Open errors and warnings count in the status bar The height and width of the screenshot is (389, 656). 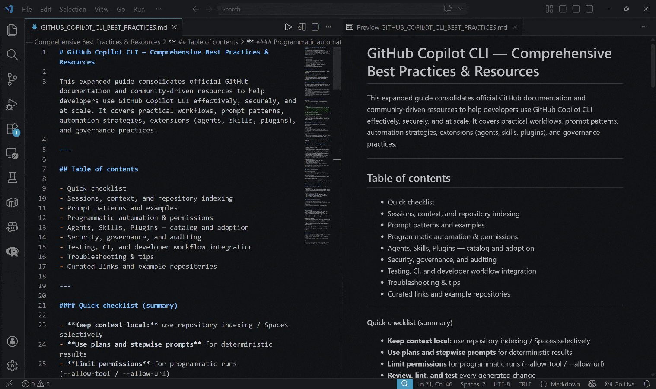click(x=36, y=384)
